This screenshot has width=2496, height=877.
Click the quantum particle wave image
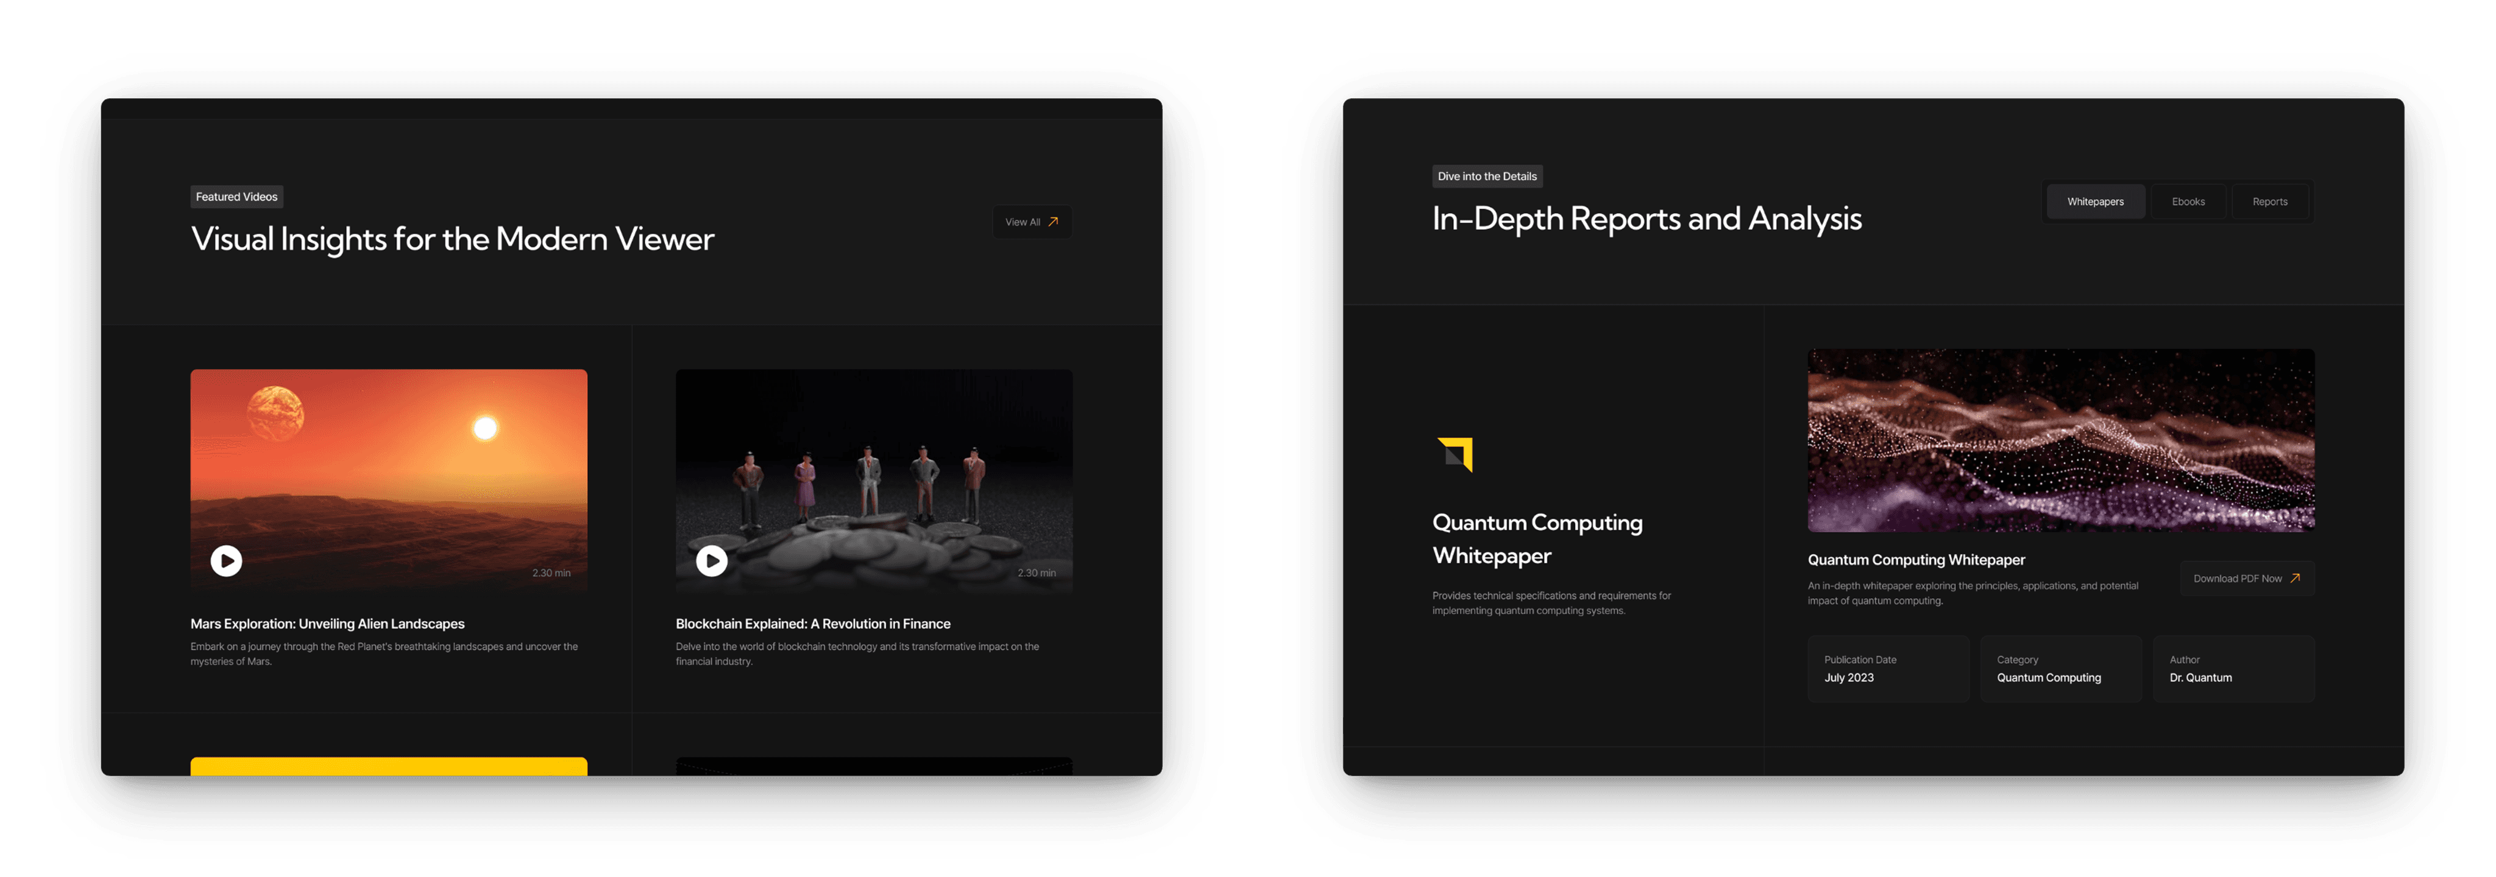tap(2060, 440)
